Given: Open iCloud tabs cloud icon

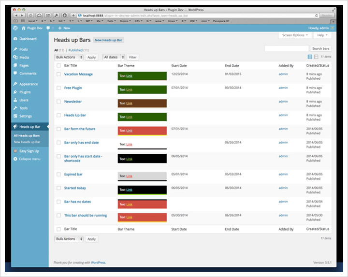Looking at the screenshot, I should point(39,15).
